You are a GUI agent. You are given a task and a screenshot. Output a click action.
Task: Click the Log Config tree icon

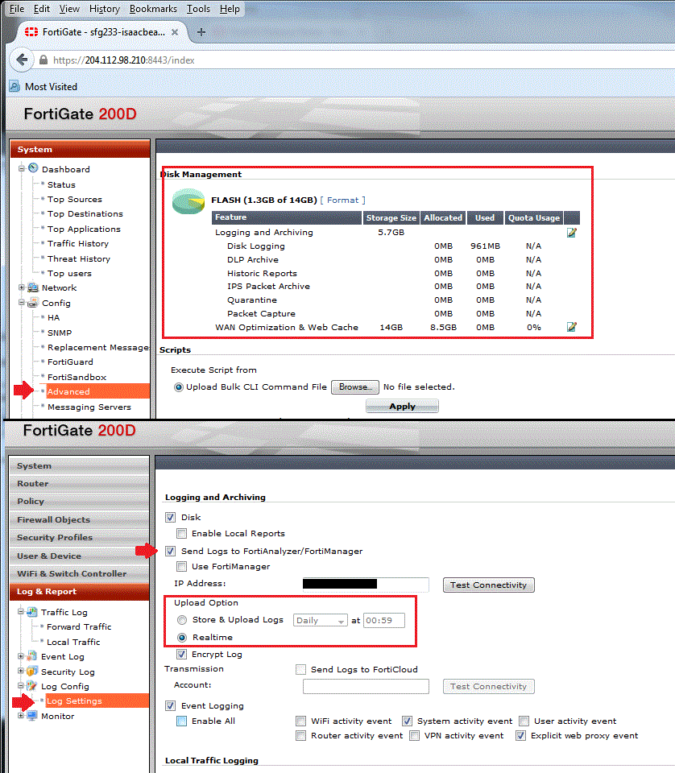coord(32,686)
